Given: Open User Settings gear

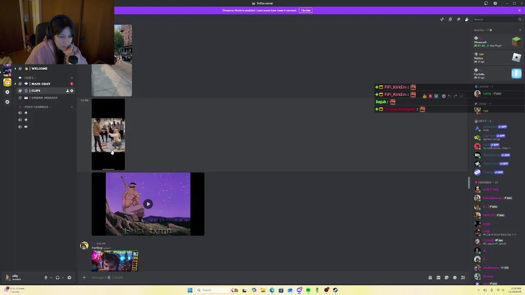Looking at the screenshot, I should [x=69, y=277].
